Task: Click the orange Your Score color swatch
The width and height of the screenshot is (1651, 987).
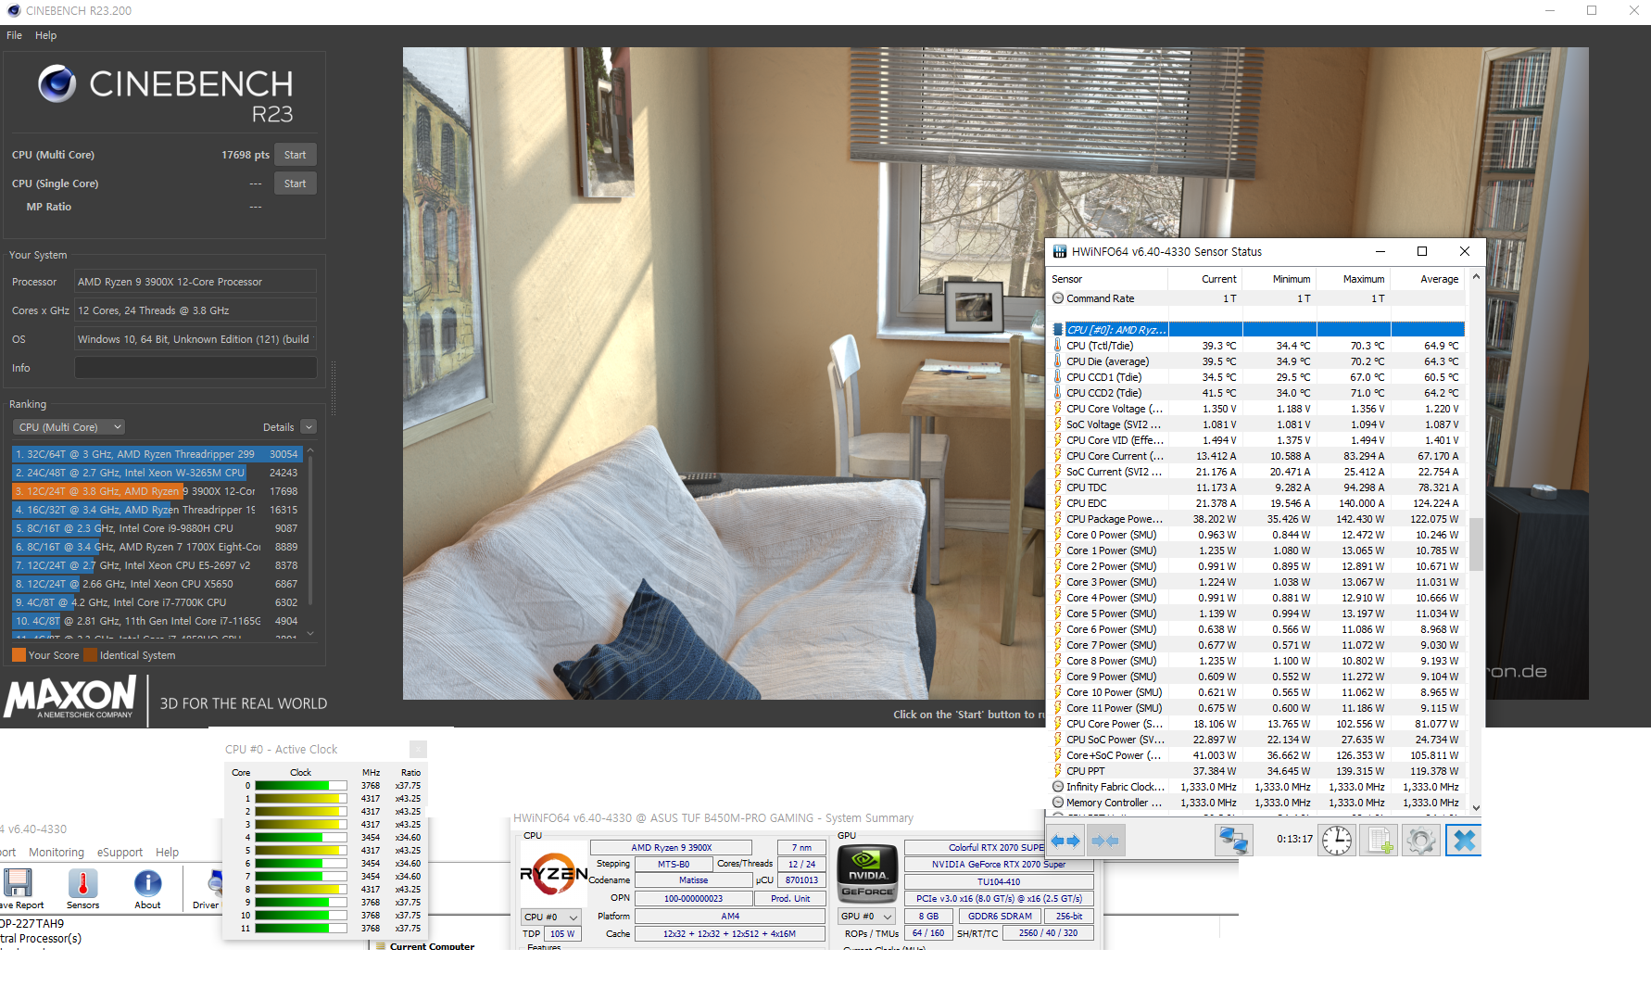Action: 19,655
